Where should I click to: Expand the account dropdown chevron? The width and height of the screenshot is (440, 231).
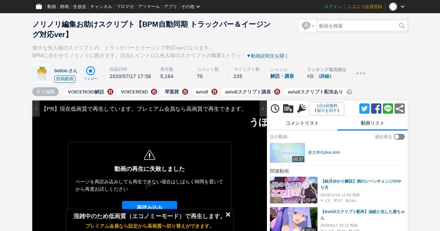[403, 7]
